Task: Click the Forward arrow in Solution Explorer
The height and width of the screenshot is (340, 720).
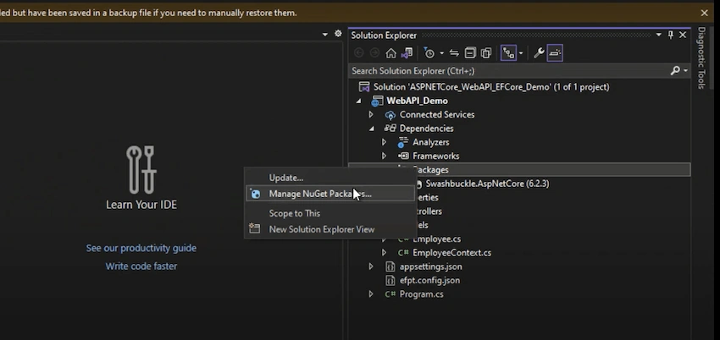Action: coord(374,53)
